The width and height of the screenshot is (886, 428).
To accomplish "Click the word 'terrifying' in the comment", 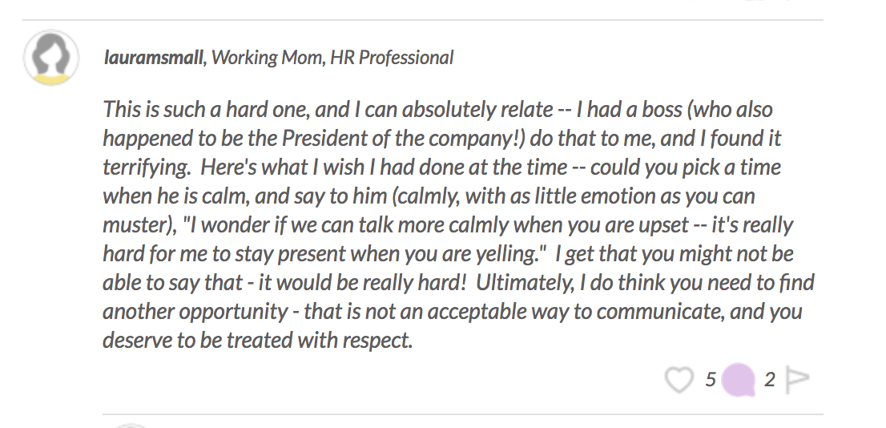I will coord(146,168).
